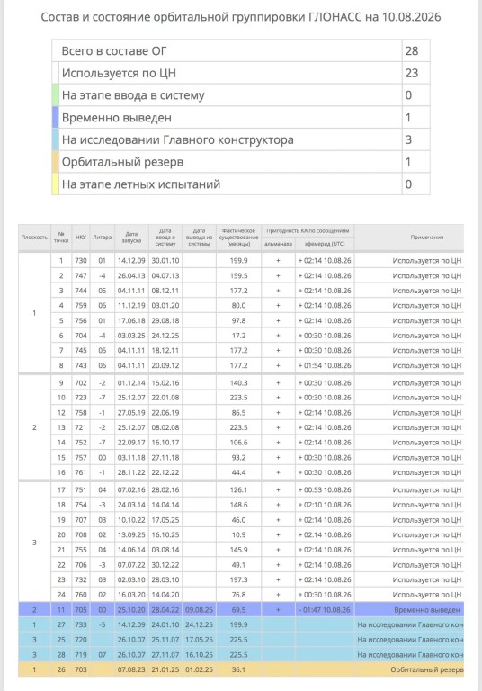Click the 'Орбитальный резерв' note in row 703
Image resolution: width=482 pixels, height=691 pixels.
pyautogui.click(x=427, y=669)
